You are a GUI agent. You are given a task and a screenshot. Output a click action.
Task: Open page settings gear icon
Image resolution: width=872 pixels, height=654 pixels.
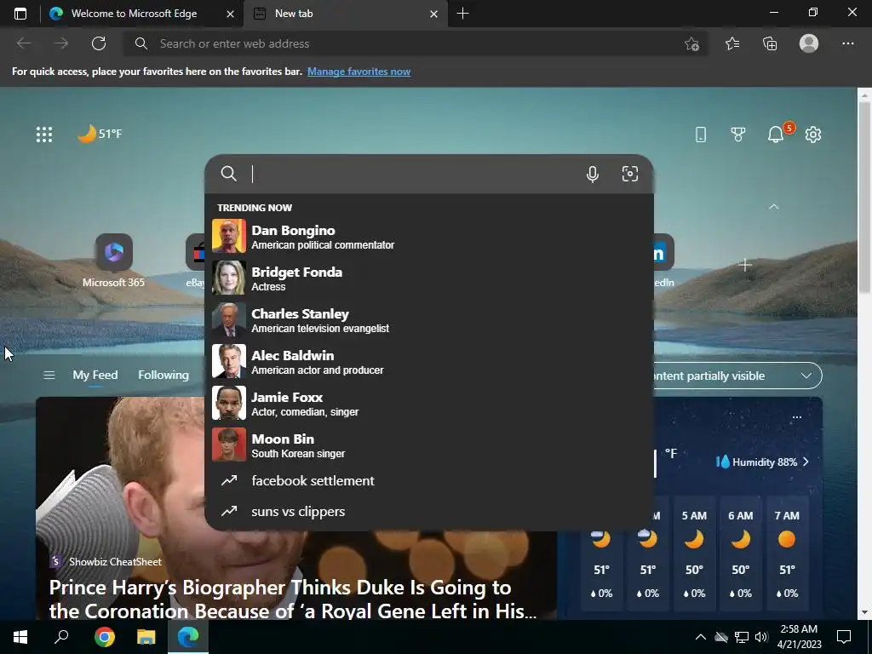pos(813,134)
